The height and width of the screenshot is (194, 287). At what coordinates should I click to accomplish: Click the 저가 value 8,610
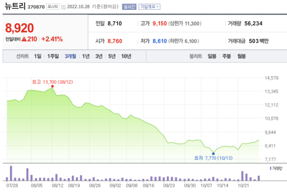pyautogui.click(x=160, y=41)
